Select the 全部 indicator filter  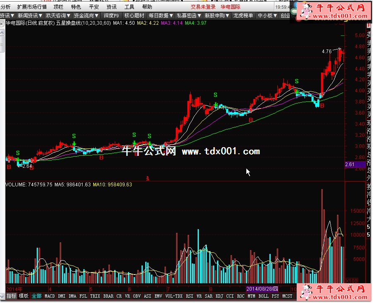36,296
